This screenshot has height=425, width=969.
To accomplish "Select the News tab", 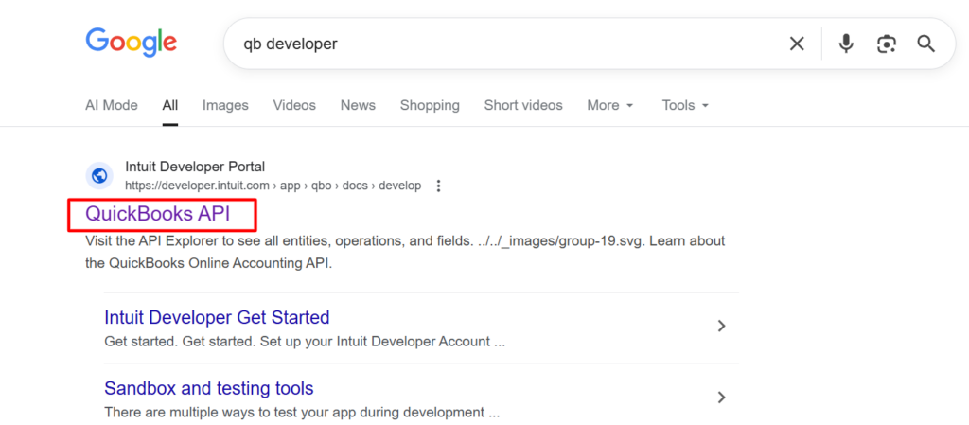I will tap(358, 105).
